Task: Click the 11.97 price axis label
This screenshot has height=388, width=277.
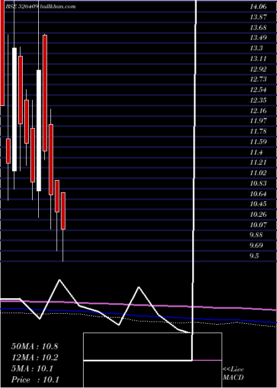Action: pos(258,121)
